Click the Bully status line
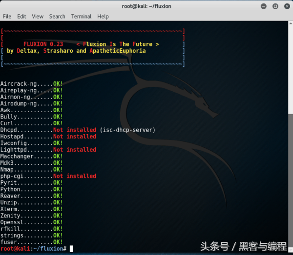Screen dimensions: 293x255 click(x=31, y=117)
